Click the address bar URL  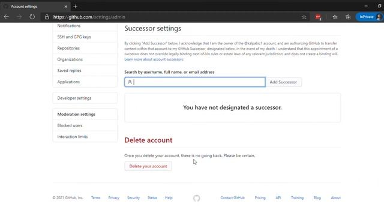pos(89,17)
